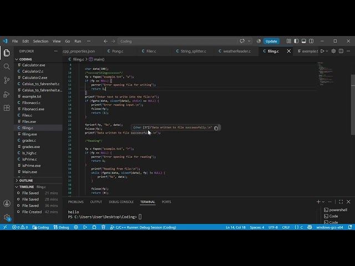The height and width of the screenshot is (266, 355).
Task: Open editor settings gear icon
Action: [x=333, y=51]
